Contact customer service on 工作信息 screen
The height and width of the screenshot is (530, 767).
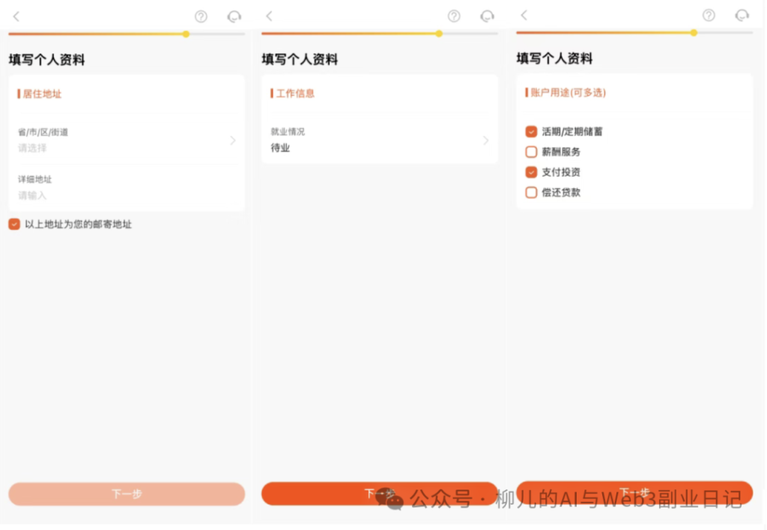point(487,16)
